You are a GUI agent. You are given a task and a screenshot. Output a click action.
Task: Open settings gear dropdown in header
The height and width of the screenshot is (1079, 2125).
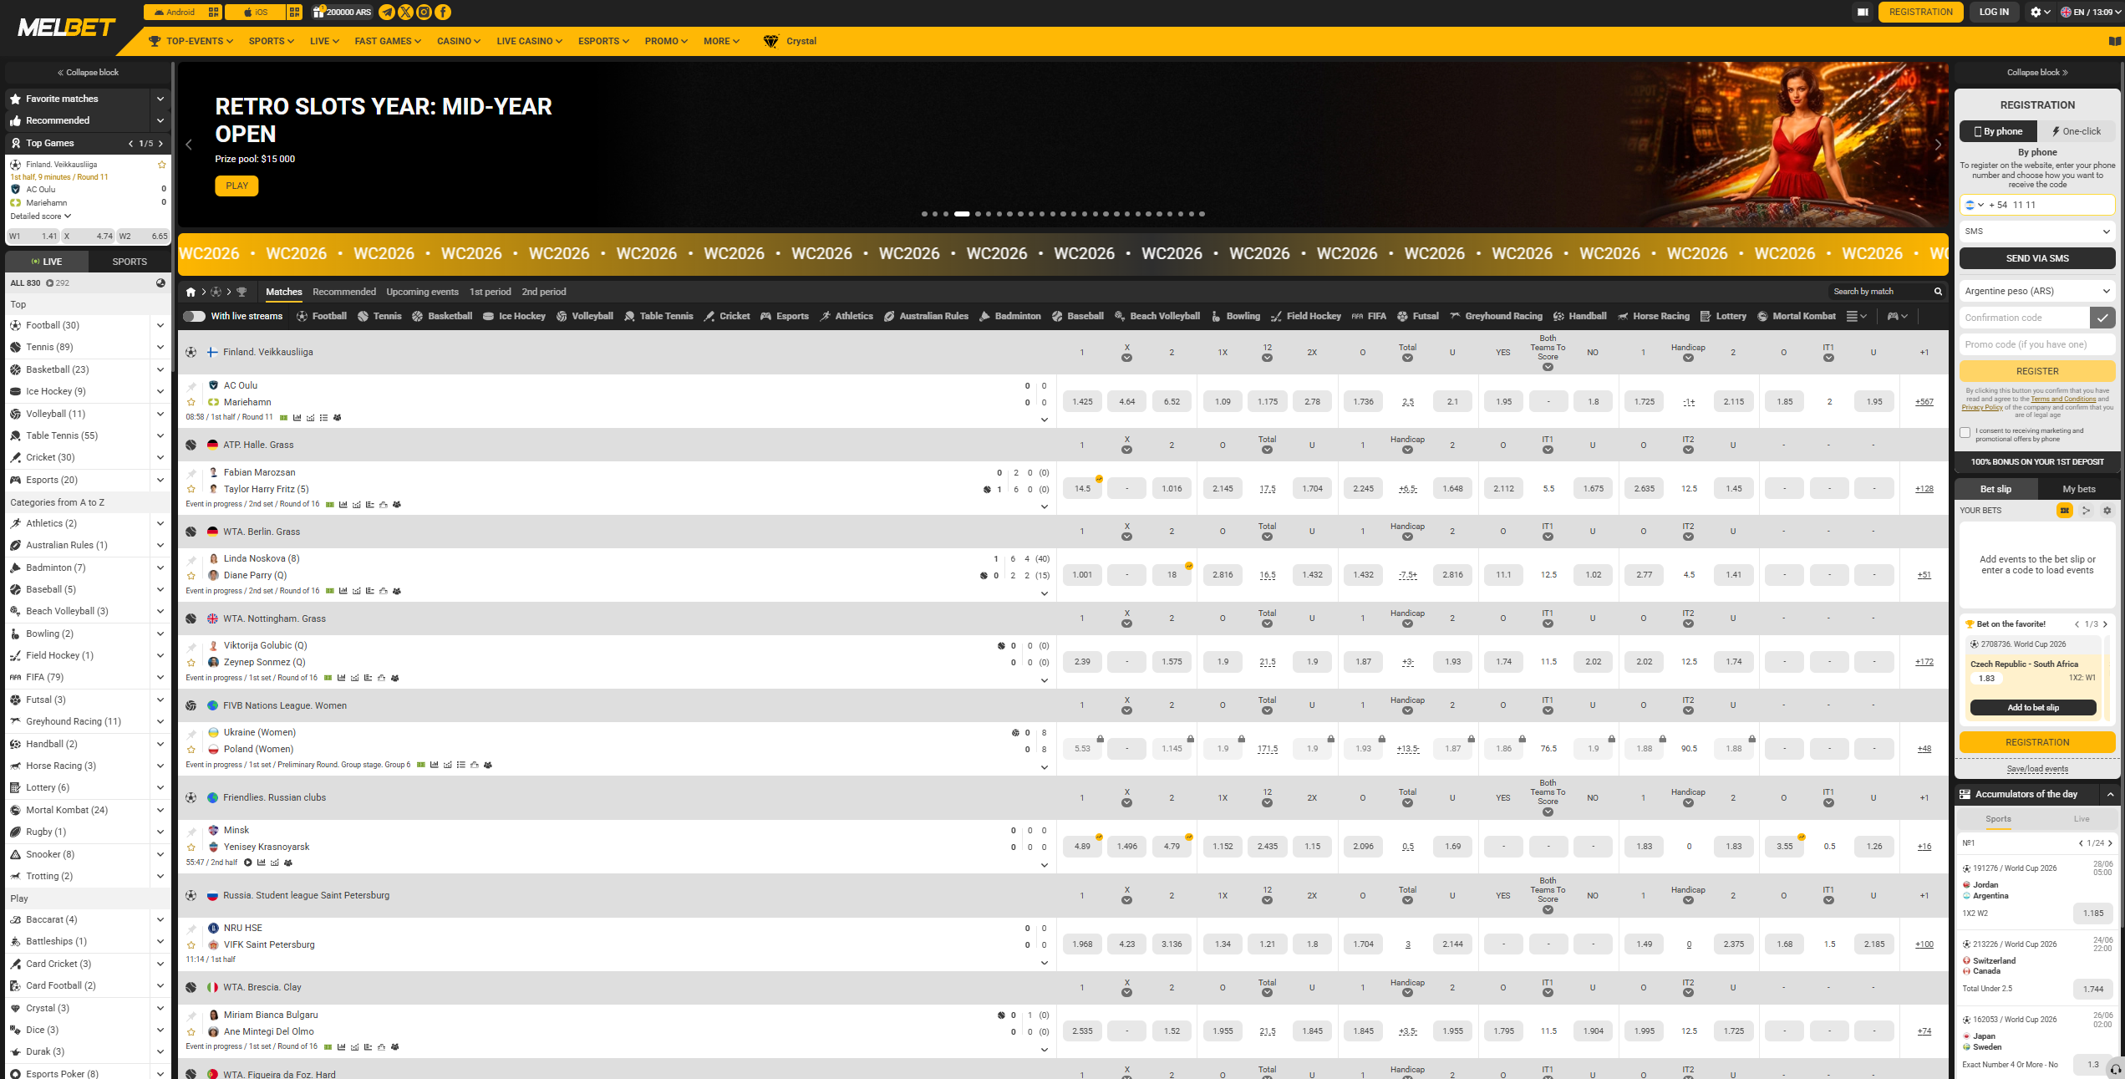point(2040,12)
